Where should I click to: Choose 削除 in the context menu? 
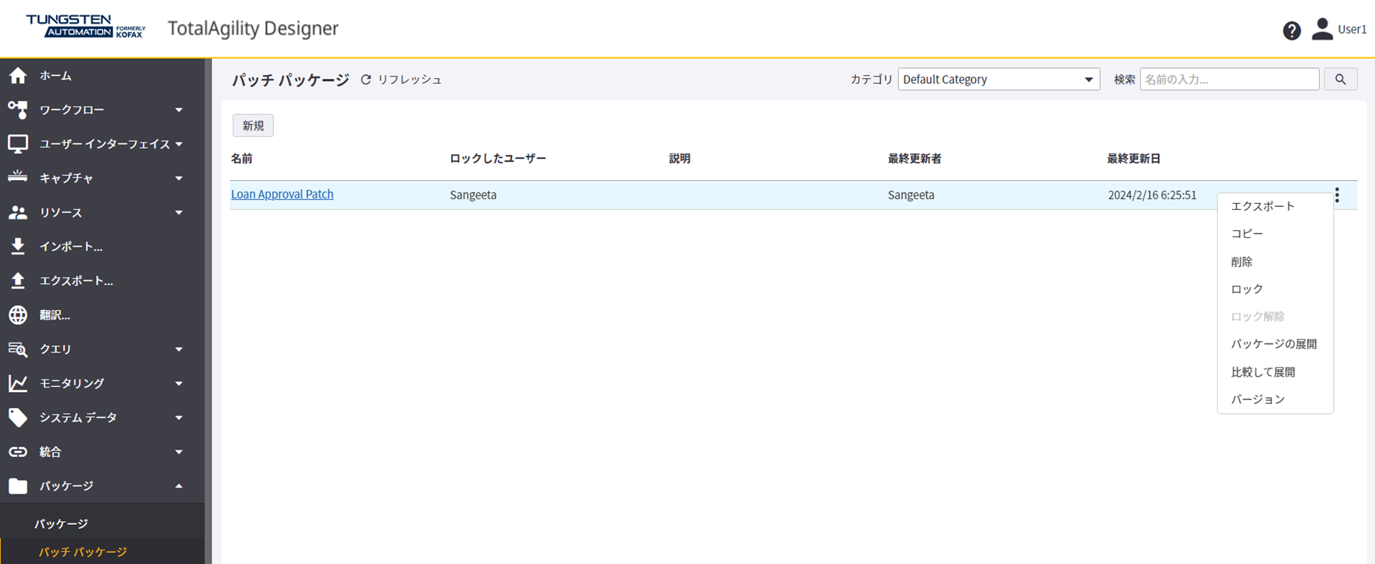(x=1241, y=262)
